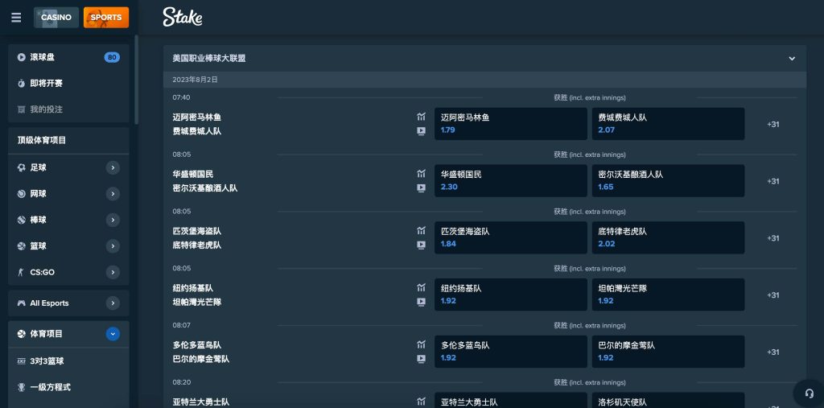Open stats icon for 匹茨堡海盗队 match

(421, 230)
